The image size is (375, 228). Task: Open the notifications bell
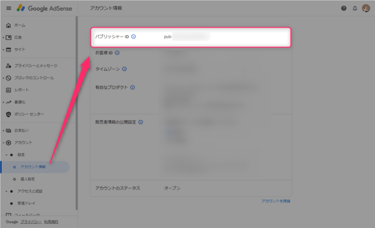coord(354,8)
